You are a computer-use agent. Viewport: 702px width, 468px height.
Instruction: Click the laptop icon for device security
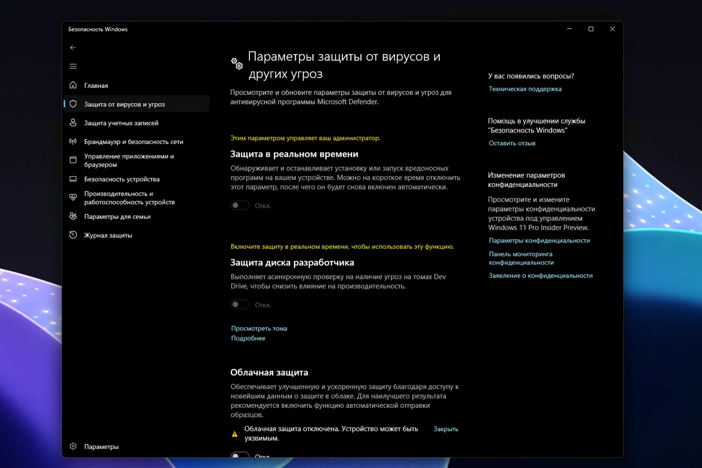73,179
